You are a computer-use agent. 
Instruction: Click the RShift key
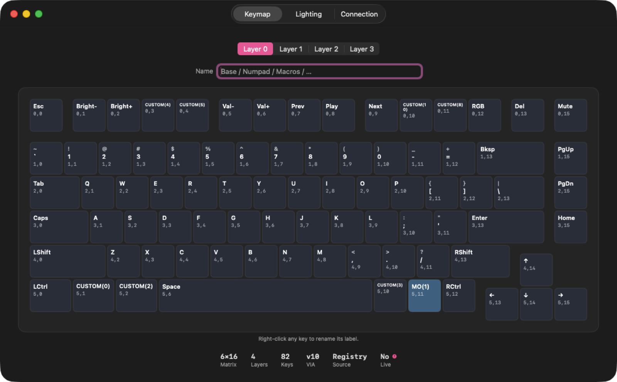[480, 261]
